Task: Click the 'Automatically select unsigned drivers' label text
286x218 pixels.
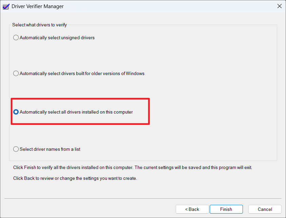Action: pos(57,38)
